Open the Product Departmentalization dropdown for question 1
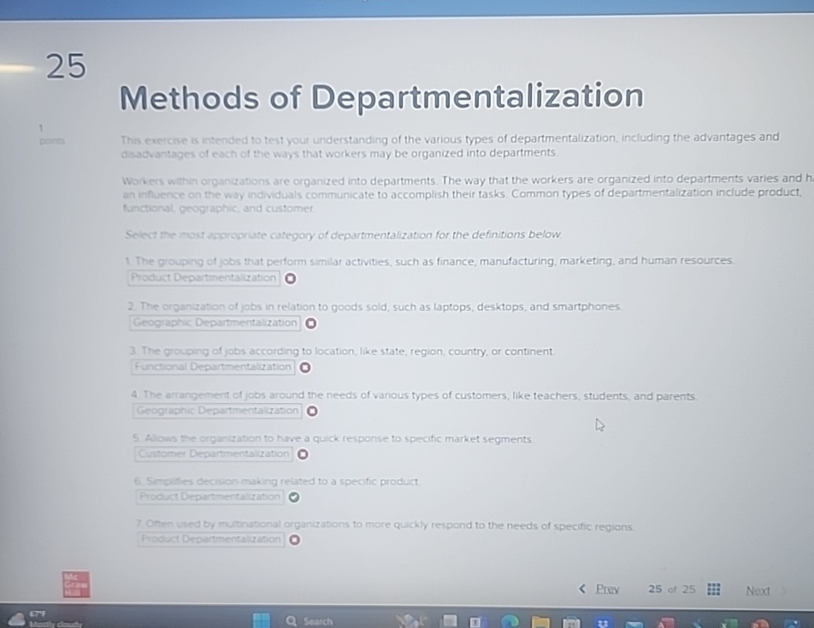This screenshot has width=814, height=628. click(203, 277)
